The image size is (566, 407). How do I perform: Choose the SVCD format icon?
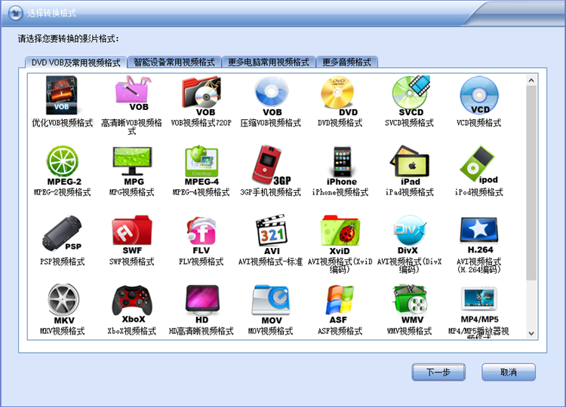(x=410, y=96)
